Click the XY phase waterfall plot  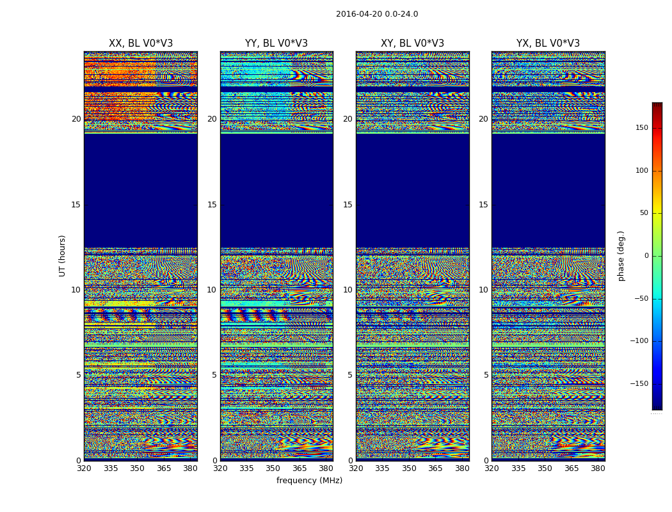[413, 256]
